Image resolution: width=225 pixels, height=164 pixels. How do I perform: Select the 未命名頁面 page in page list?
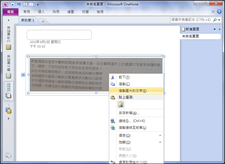[x=200, y=36]
